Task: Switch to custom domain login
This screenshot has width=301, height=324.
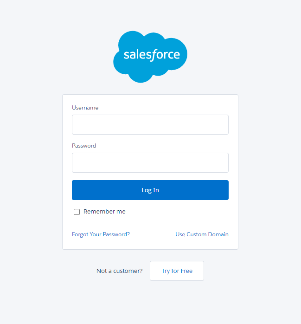Action: click(x=202, y=234)
